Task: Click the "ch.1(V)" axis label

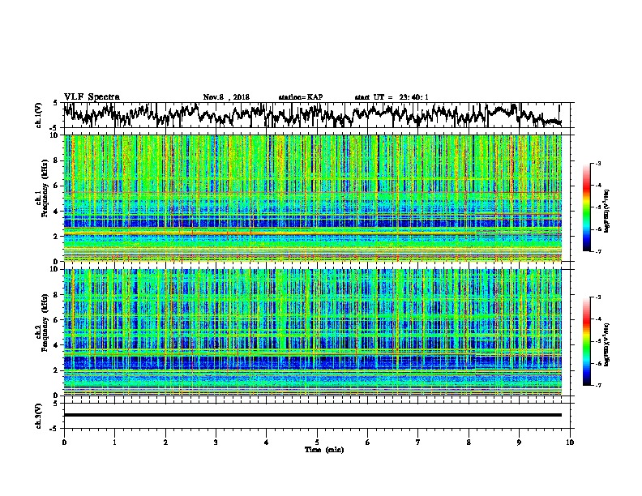Action: pyautogui.click(x=39, y=115)
